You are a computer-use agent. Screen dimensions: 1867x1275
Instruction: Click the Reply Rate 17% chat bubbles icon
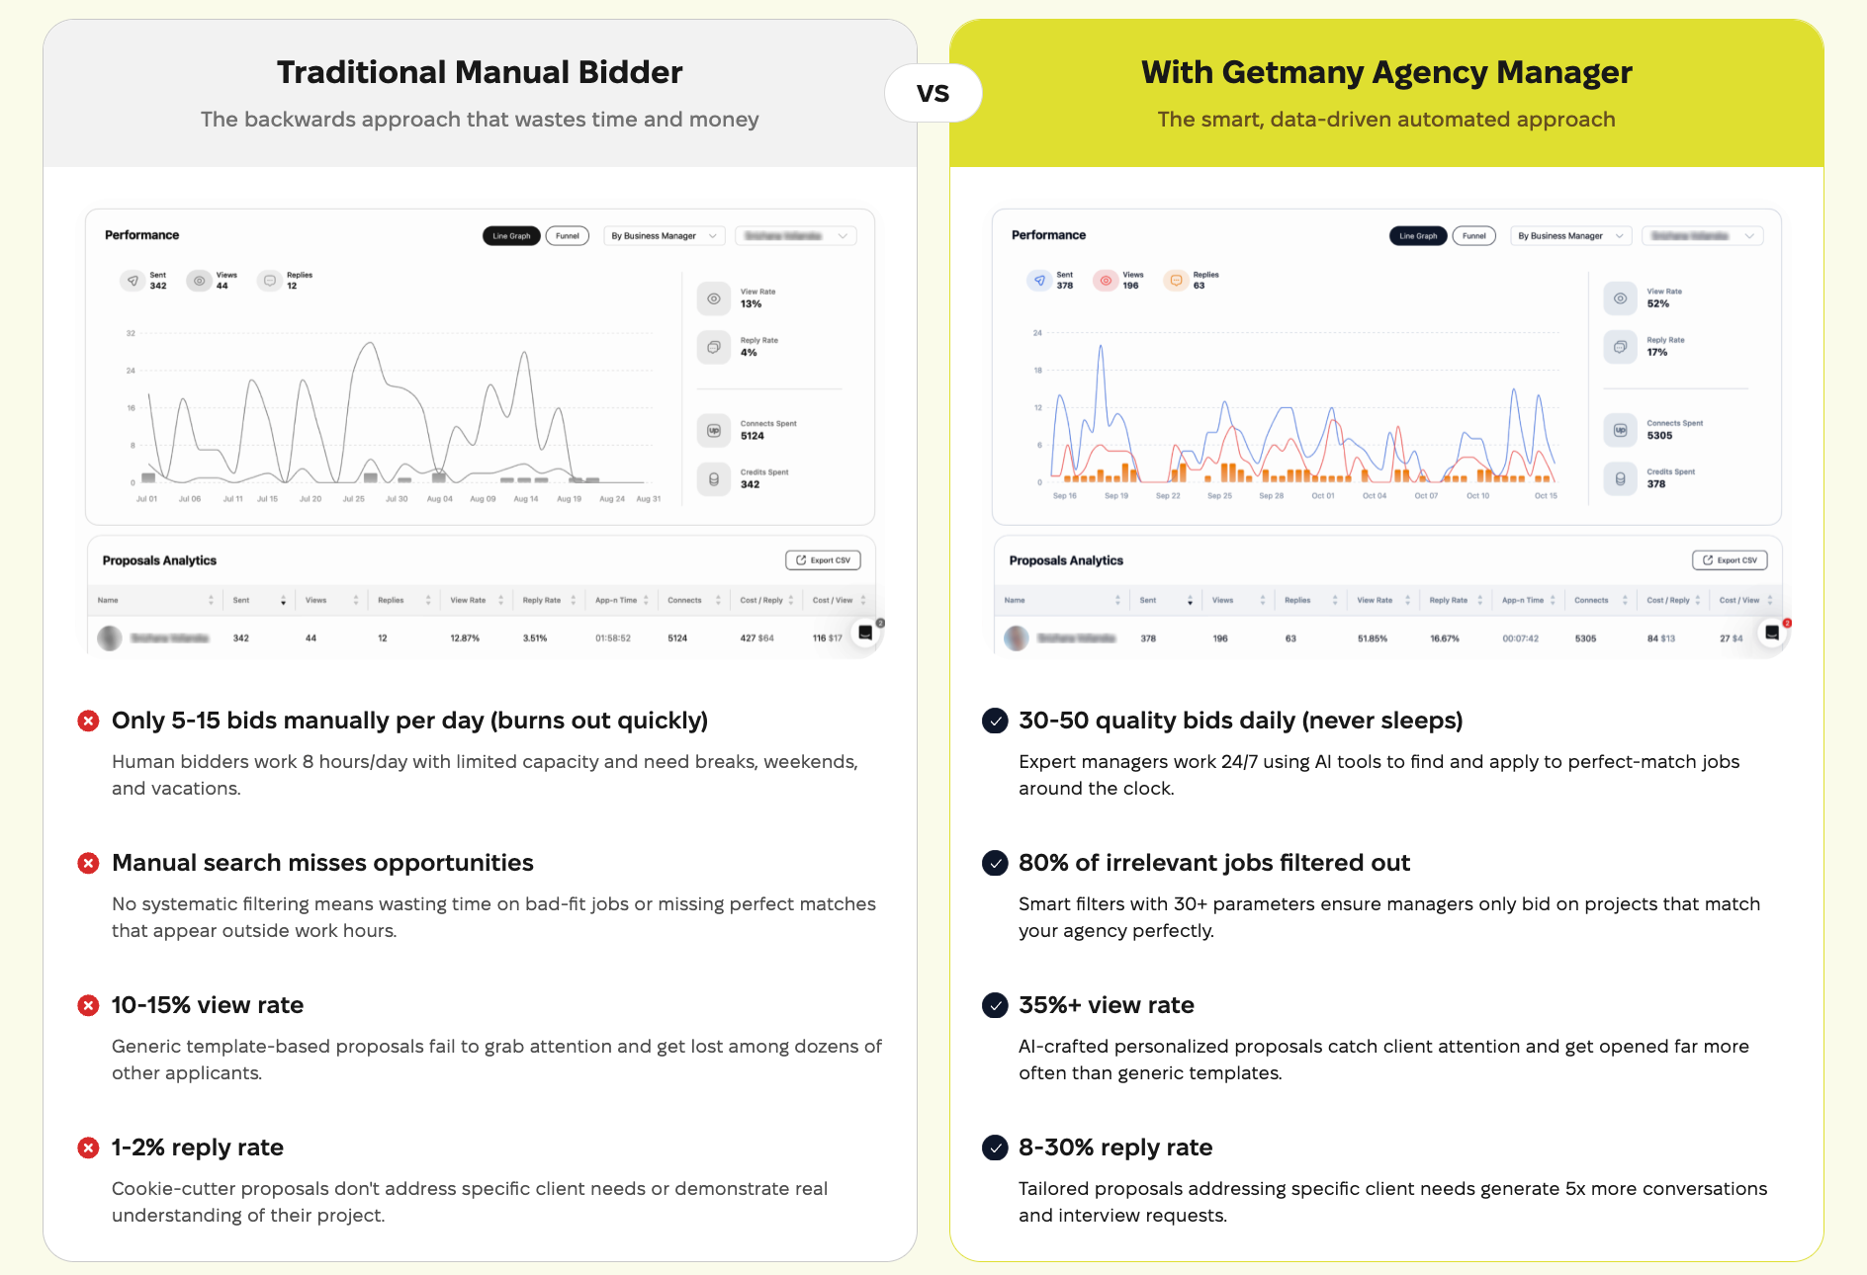(x=1620, y=347)
